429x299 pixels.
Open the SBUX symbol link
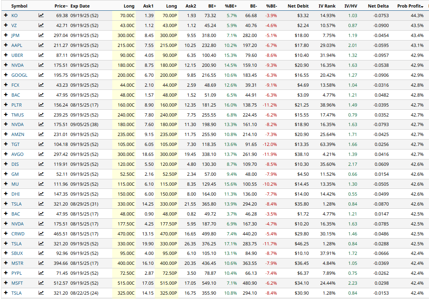(17, 253)
